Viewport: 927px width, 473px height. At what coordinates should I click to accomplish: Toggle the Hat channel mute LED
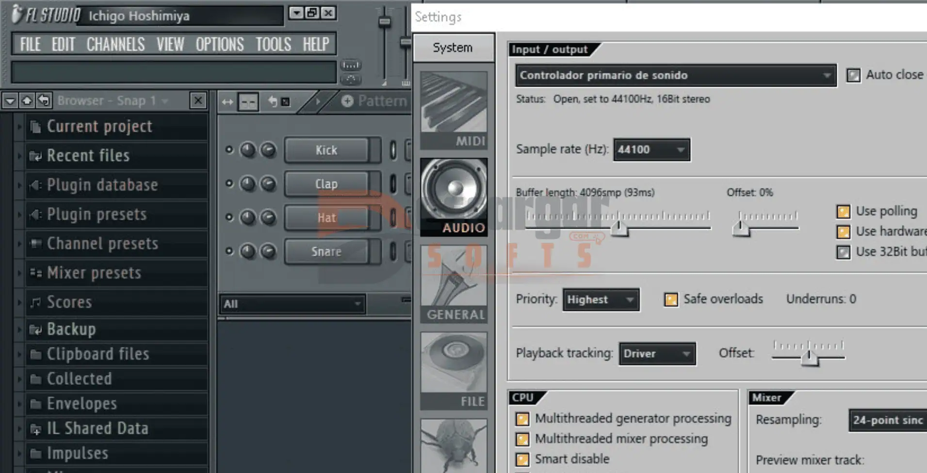229,218
